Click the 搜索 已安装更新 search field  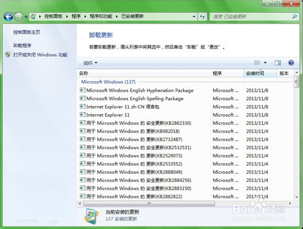(250, 16)
